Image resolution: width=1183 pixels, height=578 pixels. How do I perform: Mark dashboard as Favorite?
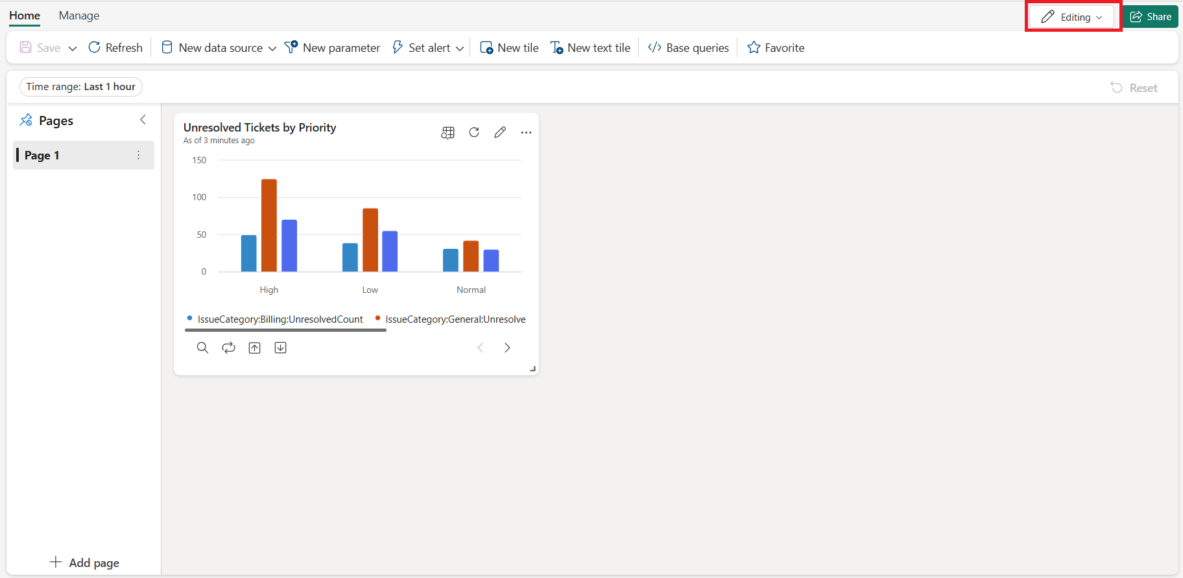776,47
